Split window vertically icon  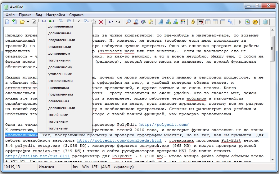click(x=215, y=22)
